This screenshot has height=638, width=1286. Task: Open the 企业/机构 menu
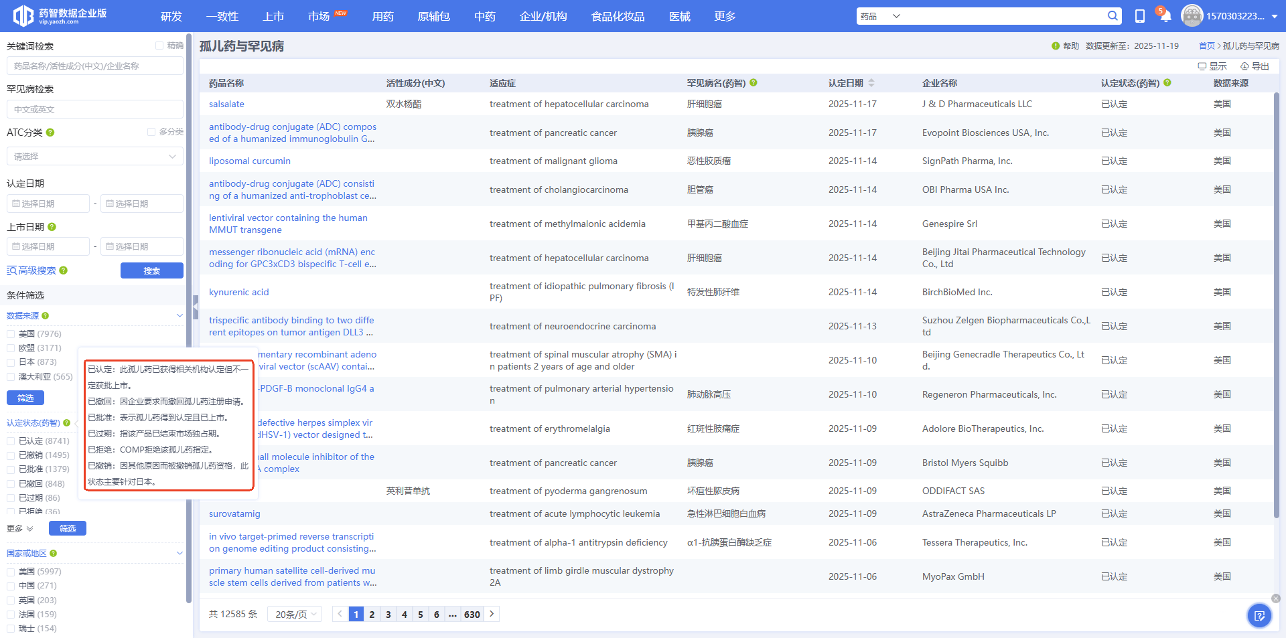click(x=543, y=16)
